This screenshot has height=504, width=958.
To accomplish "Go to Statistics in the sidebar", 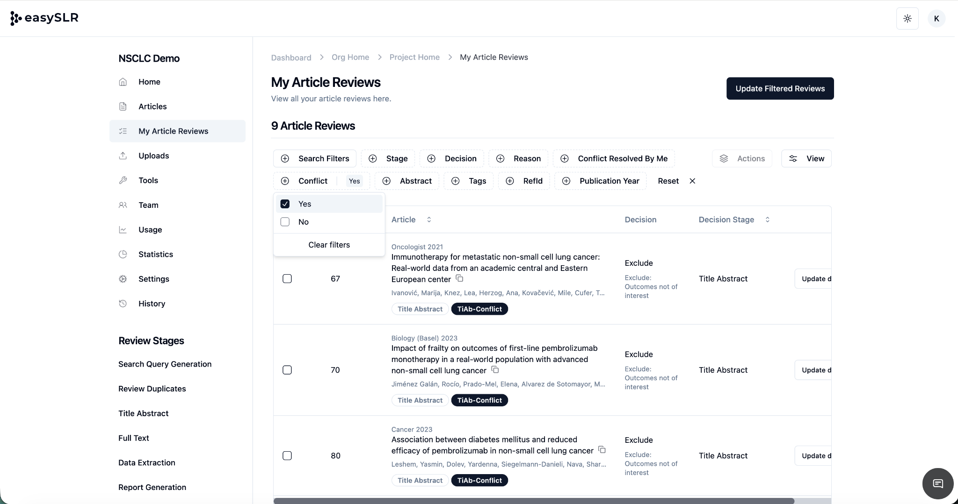I will pyautogui.click(x=155, y=254).
